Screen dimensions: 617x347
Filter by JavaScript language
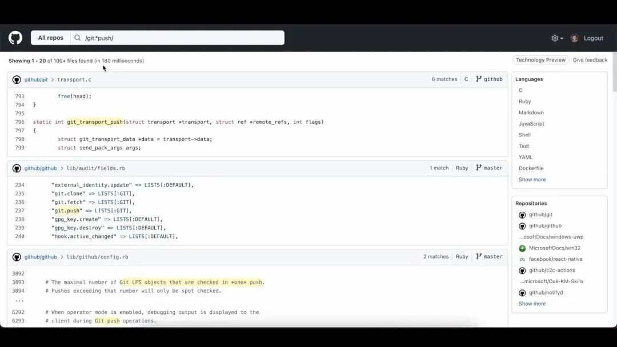click(532, 123)
